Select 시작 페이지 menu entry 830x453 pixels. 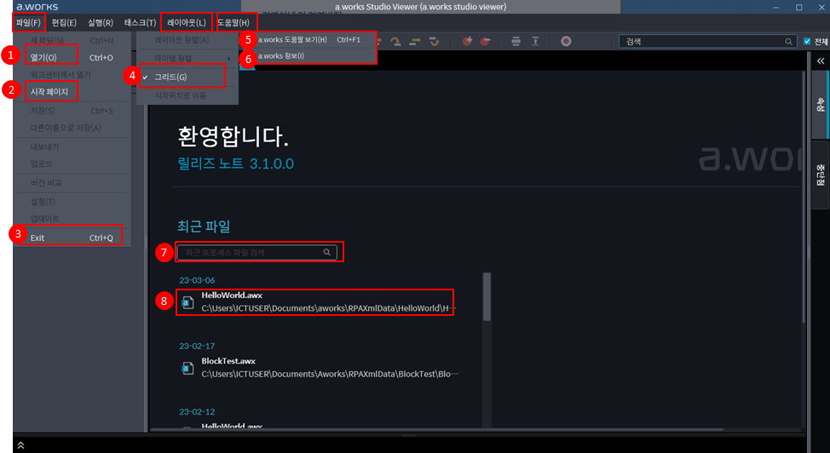(72, 92)
